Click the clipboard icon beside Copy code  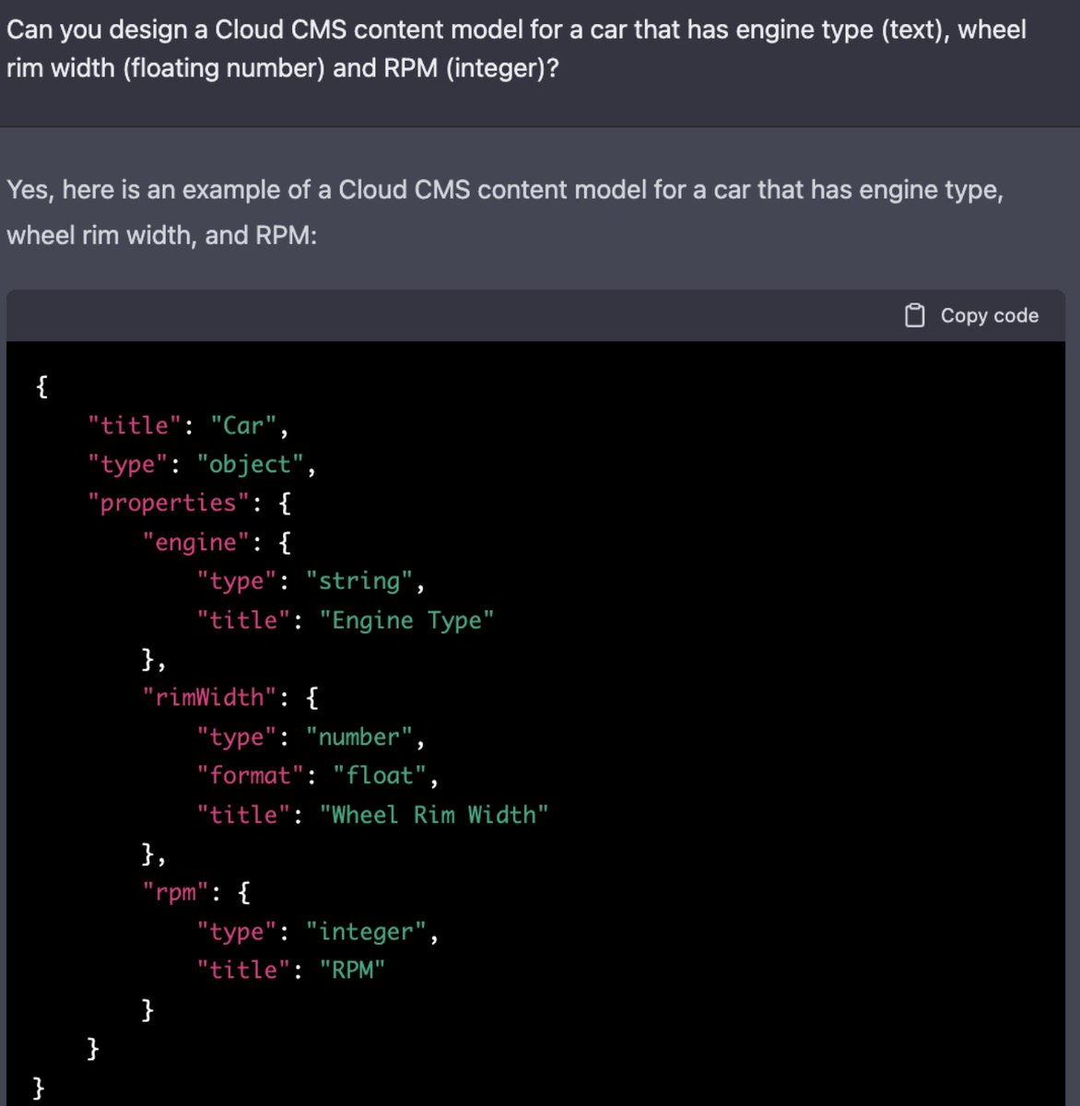[914, 315]
